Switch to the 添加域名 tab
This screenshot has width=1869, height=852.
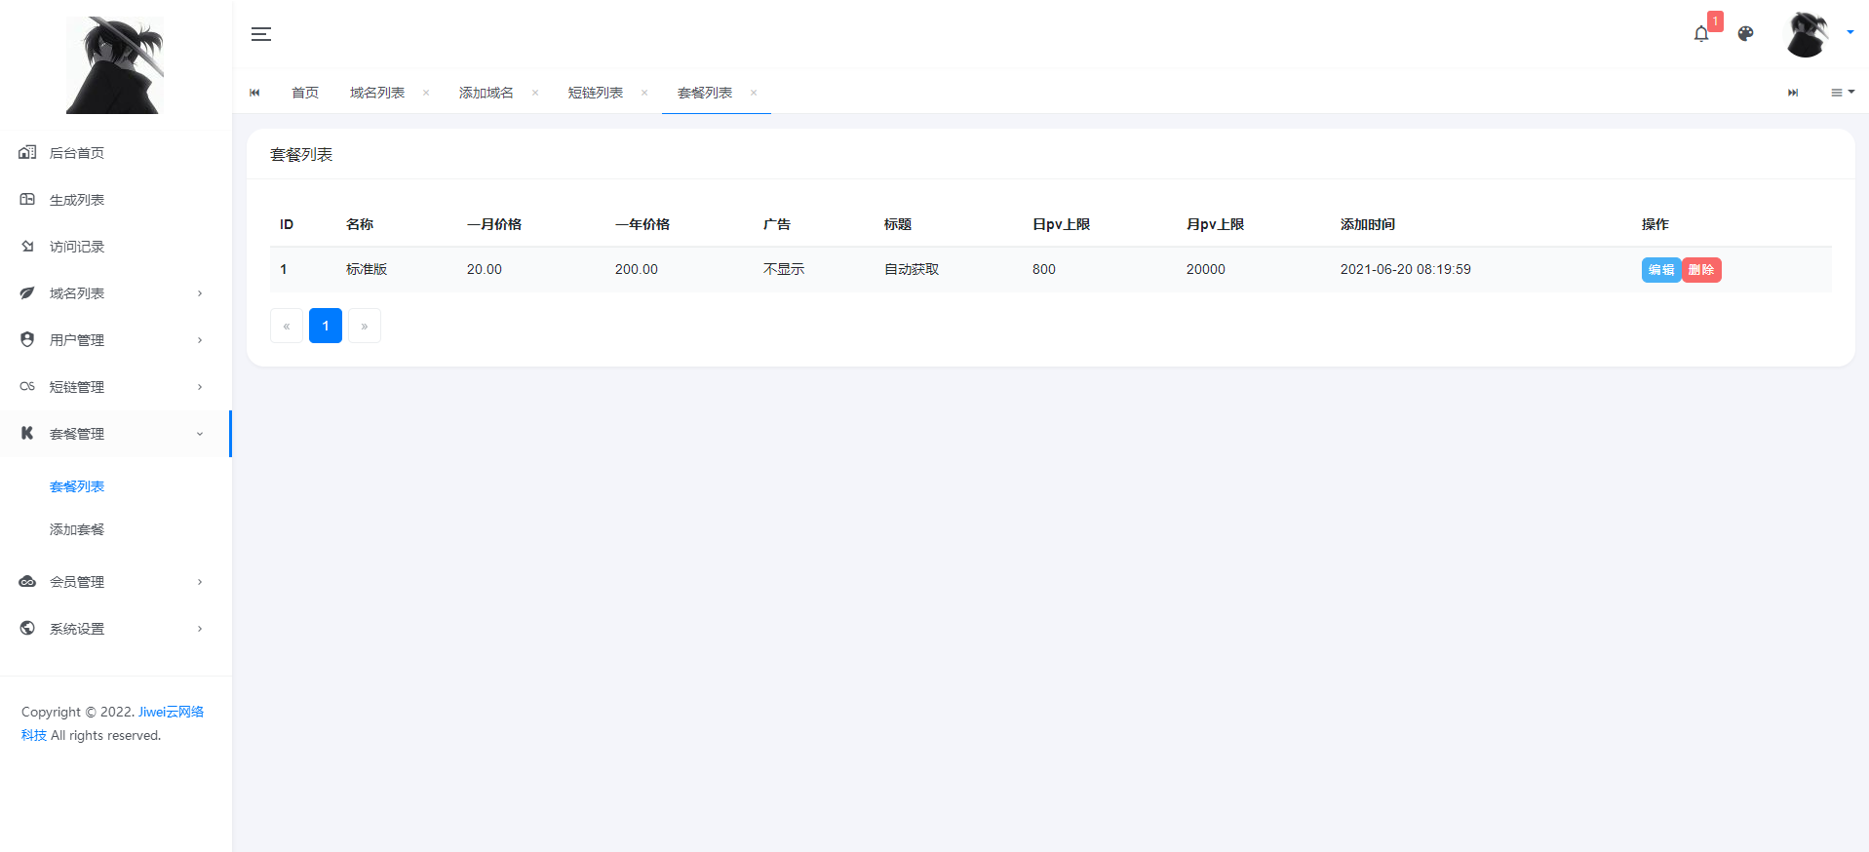pos(486,93)
